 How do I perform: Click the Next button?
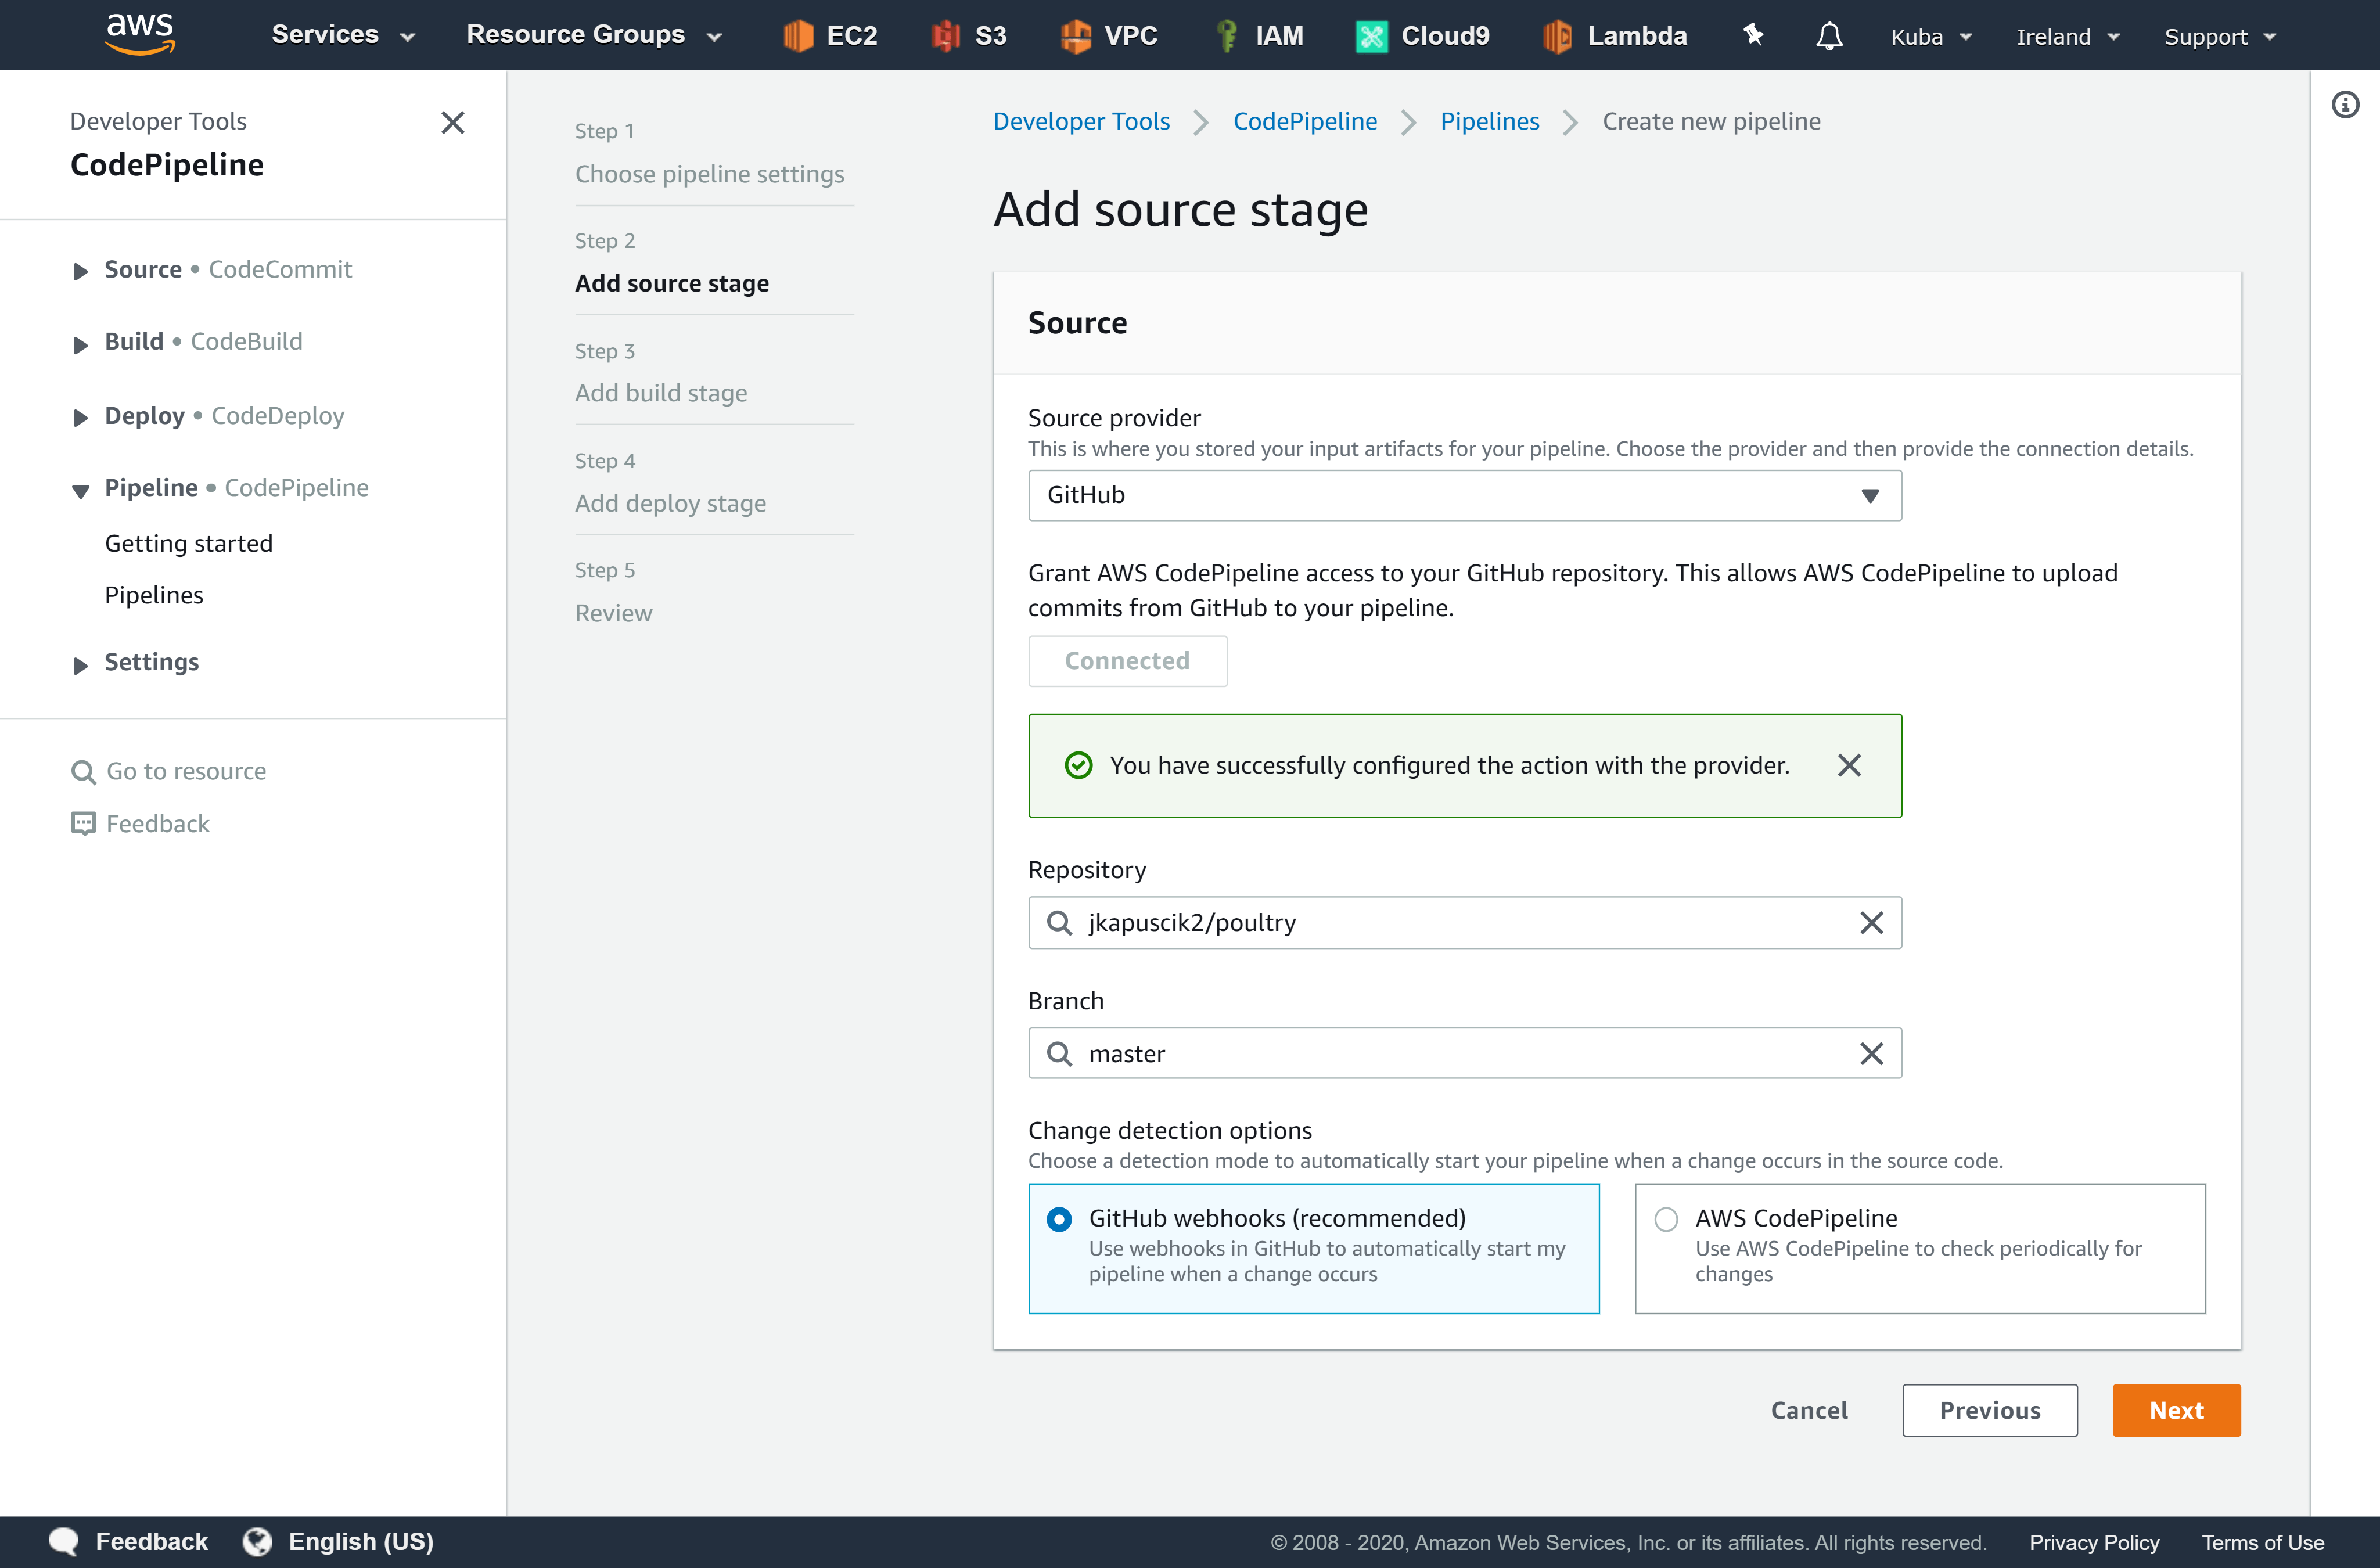coord(2176,1410)
